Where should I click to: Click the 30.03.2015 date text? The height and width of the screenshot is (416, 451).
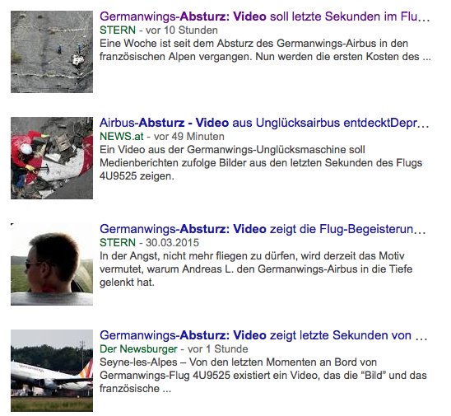pyautogui.click(x=172, y=243)
